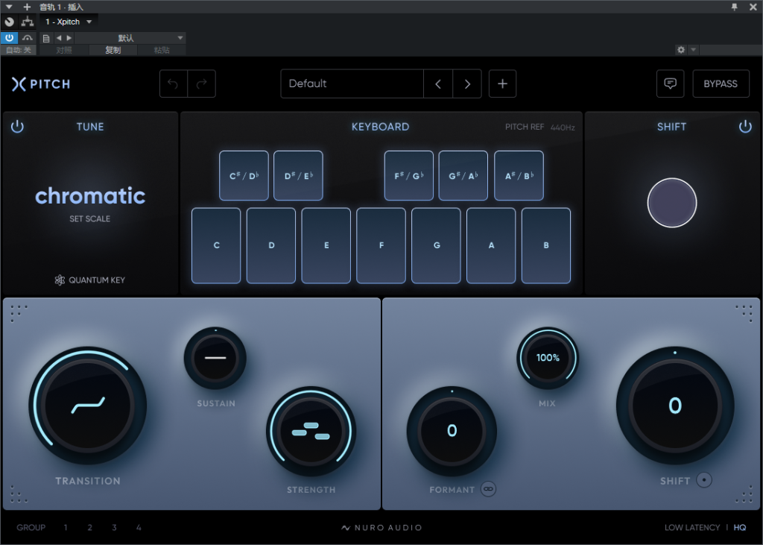Toggle the G note key
763x545 pixels.
[436, 245]
